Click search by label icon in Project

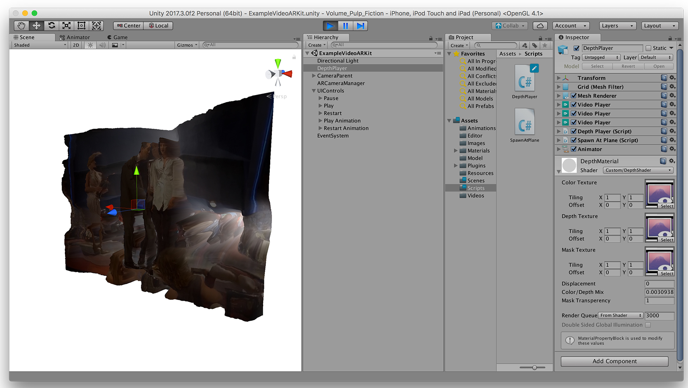coord(535,45)
